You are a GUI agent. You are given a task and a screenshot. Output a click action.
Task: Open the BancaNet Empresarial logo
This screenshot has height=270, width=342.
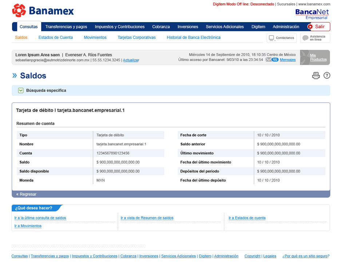click(x=312, y=14)
